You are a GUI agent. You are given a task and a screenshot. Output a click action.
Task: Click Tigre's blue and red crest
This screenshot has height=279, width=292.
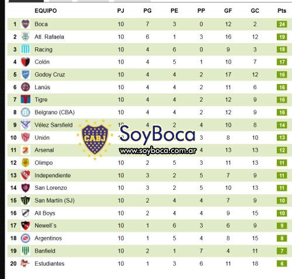pyautogui.click(x=26, y=99)
